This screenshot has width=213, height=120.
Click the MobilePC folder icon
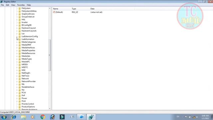coord(20,62)
